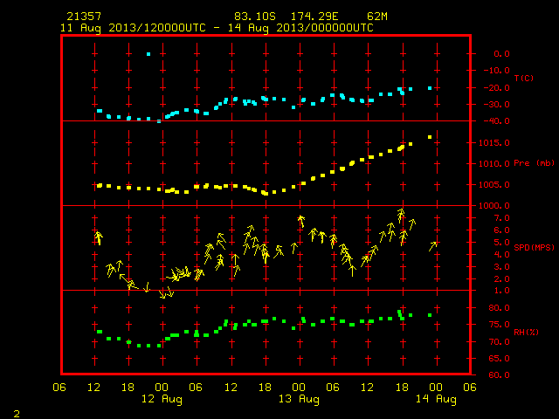Click the station ID 21357 text
This screenshot has width=559, height=419.
pos(84,17)
